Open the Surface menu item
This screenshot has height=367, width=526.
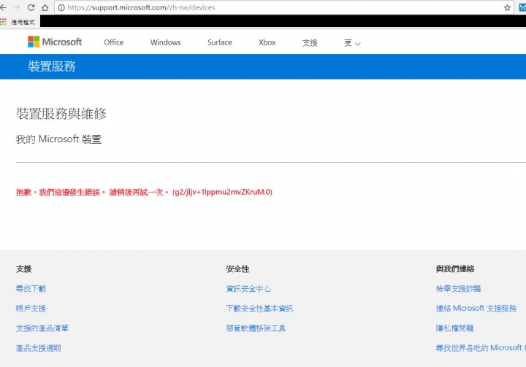click(220, 42)
